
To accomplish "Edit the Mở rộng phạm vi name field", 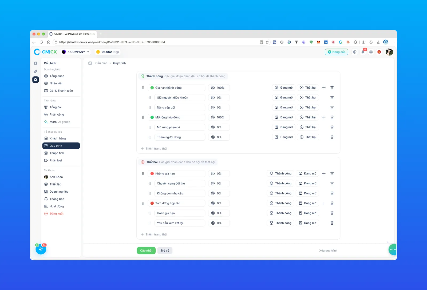I will [x=180, y=127].
